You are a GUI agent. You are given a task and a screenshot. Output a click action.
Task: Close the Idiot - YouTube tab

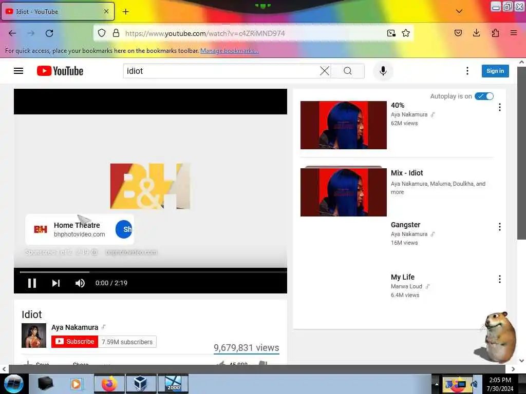pyautogui.click(x=106, y=11)
